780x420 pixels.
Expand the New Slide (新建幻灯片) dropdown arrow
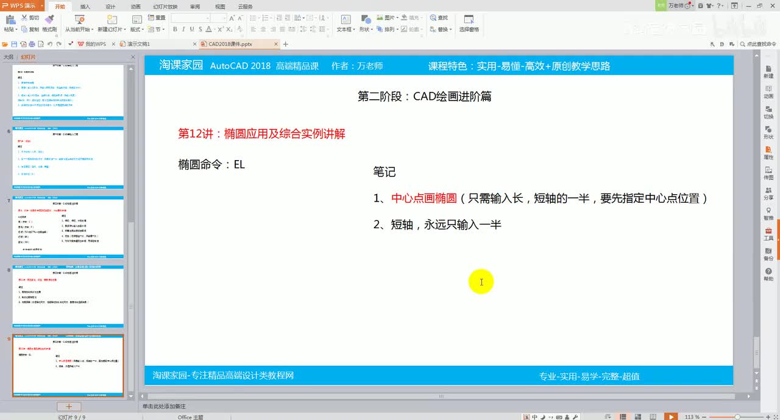125,29
